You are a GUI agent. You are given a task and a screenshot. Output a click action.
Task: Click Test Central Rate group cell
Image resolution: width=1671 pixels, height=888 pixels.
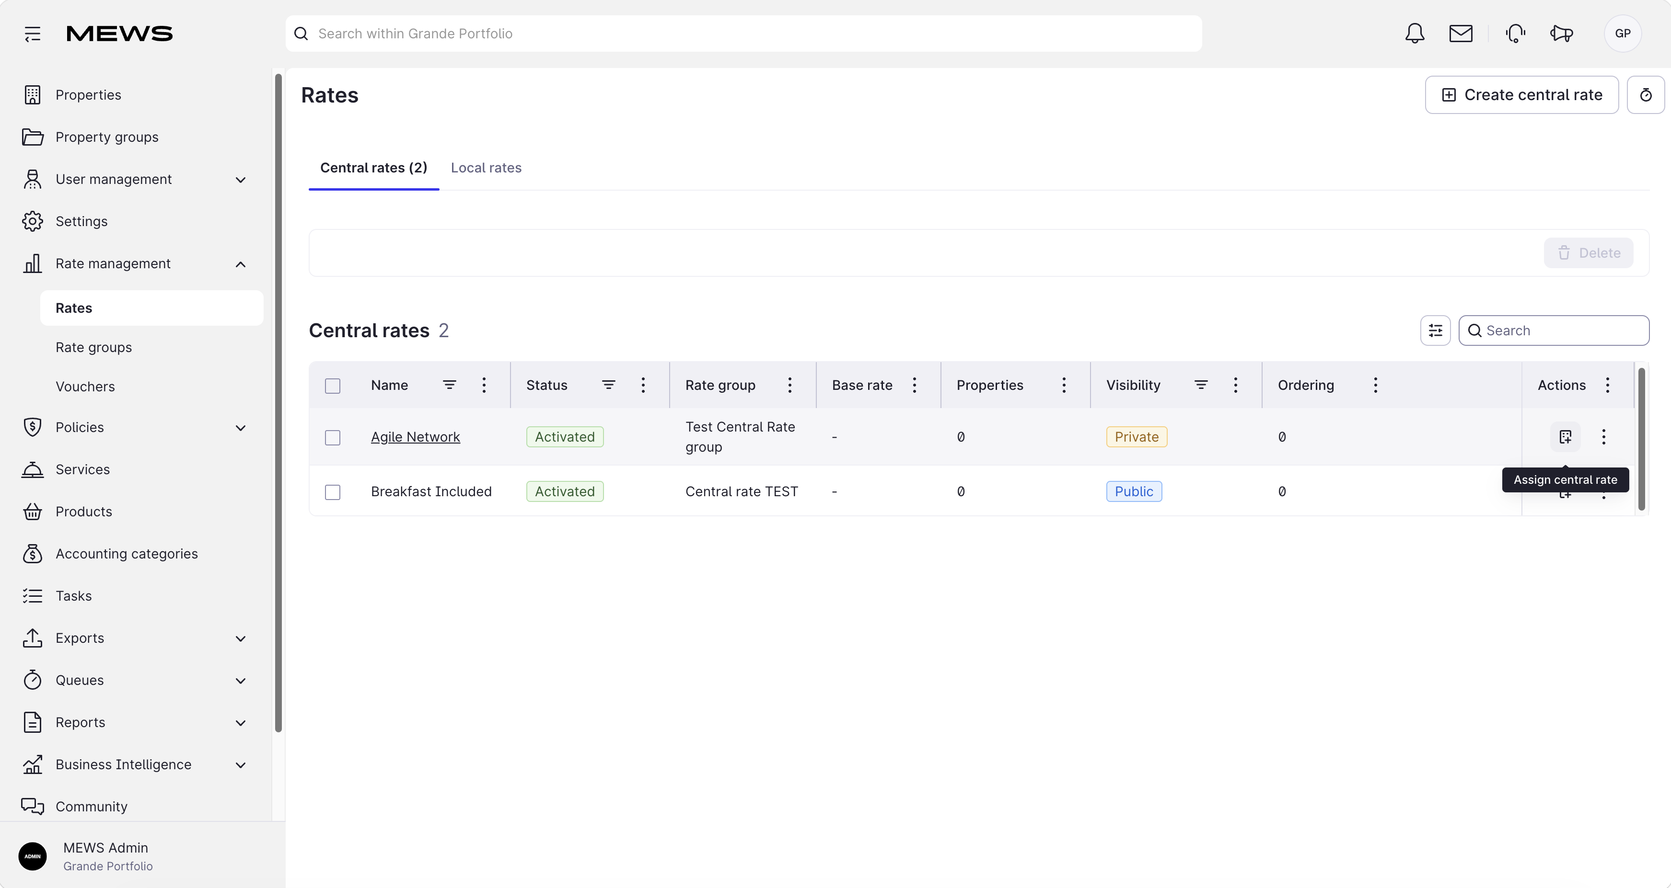[x=740, y=437]
